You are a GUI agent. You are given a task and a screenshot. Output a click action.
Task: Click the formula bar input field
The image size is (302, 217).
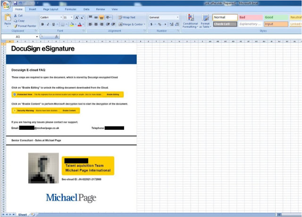[180, 37]
